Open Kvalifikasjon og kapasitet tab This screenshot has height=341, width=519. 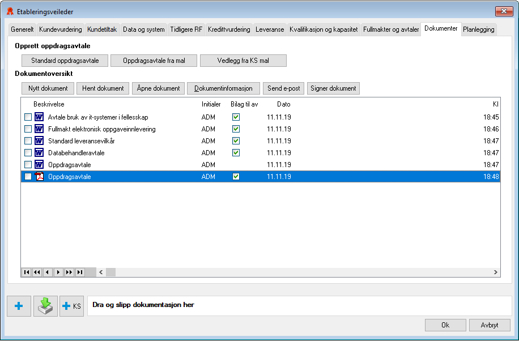[324, 29]
